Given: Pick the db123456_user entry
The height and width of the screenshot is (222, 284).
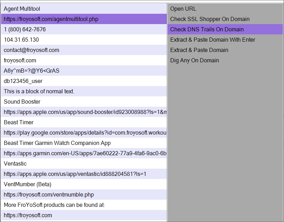Looking at the screenshot, I should [84, 81].
